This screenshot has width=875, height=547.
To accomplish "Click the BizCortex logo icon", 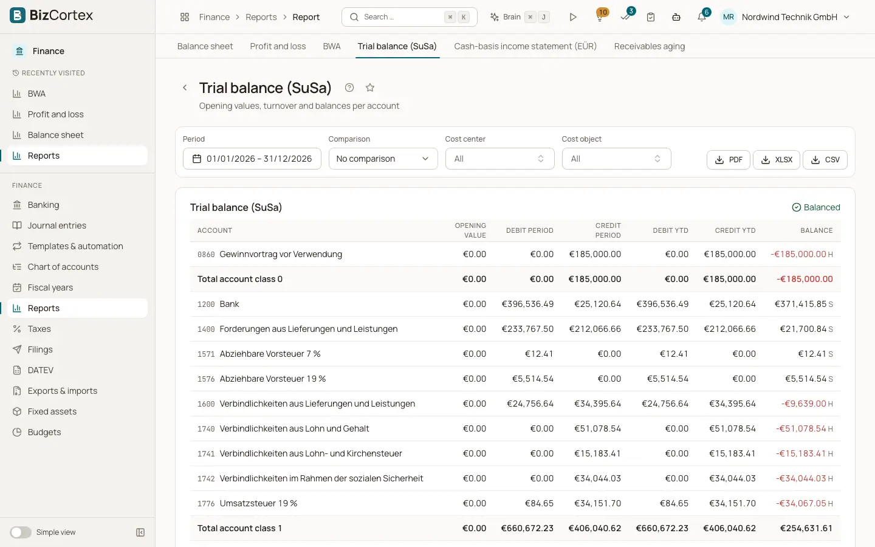I will pos(18,15).
